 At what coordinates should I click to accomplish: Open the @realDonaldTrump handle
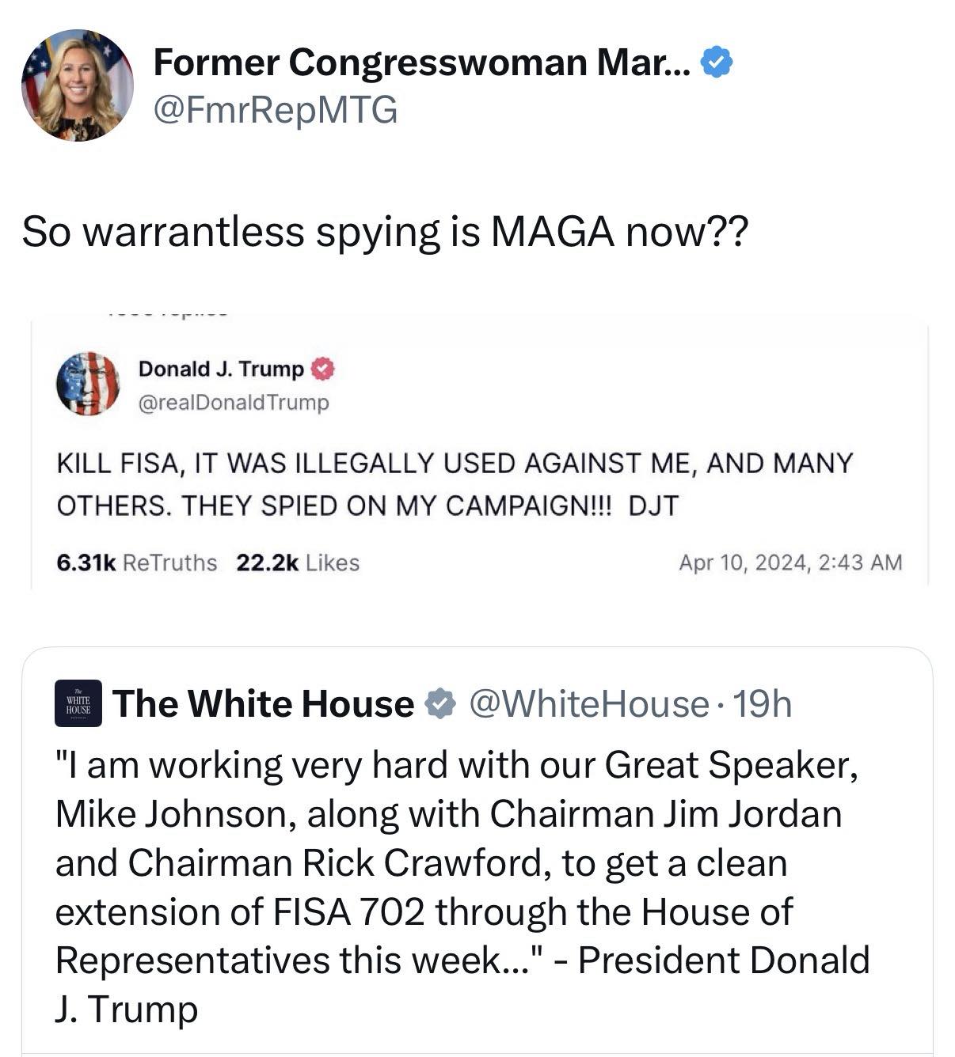point(234,403)
